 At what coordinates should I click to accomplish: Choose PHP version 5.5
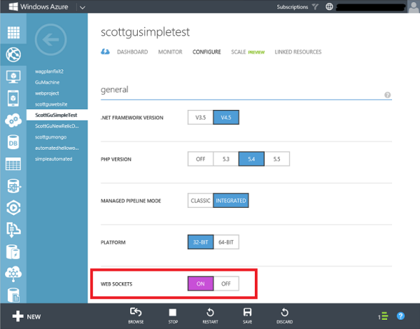click(x=276, y=159)
